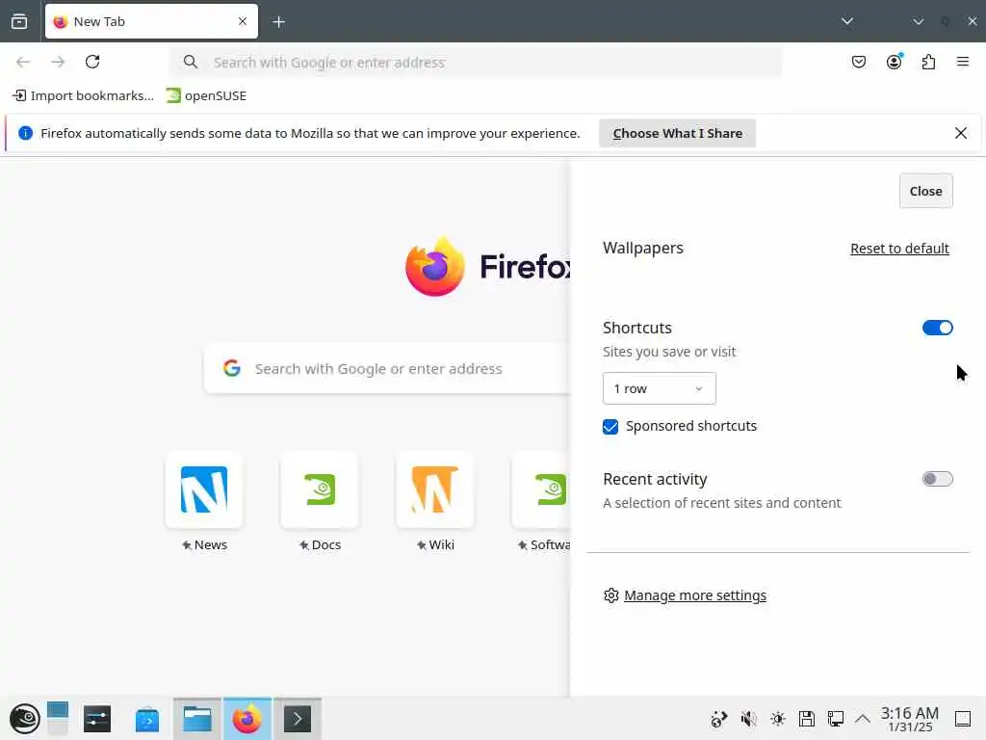The image size is (986, 740).
Task: Open the network tray icon
Action: tap(836, 719)
